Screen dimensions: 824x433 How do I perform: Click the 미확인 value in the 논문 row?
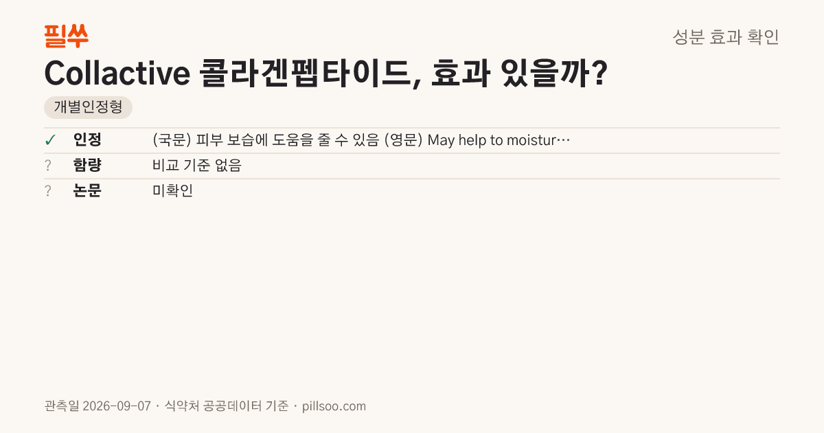(x=173, y=191)
